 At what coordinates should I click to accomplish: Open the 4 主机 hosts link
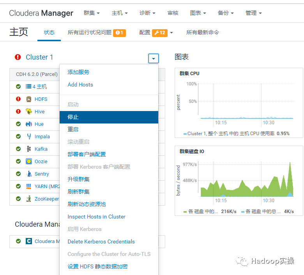tap(40, 86)
